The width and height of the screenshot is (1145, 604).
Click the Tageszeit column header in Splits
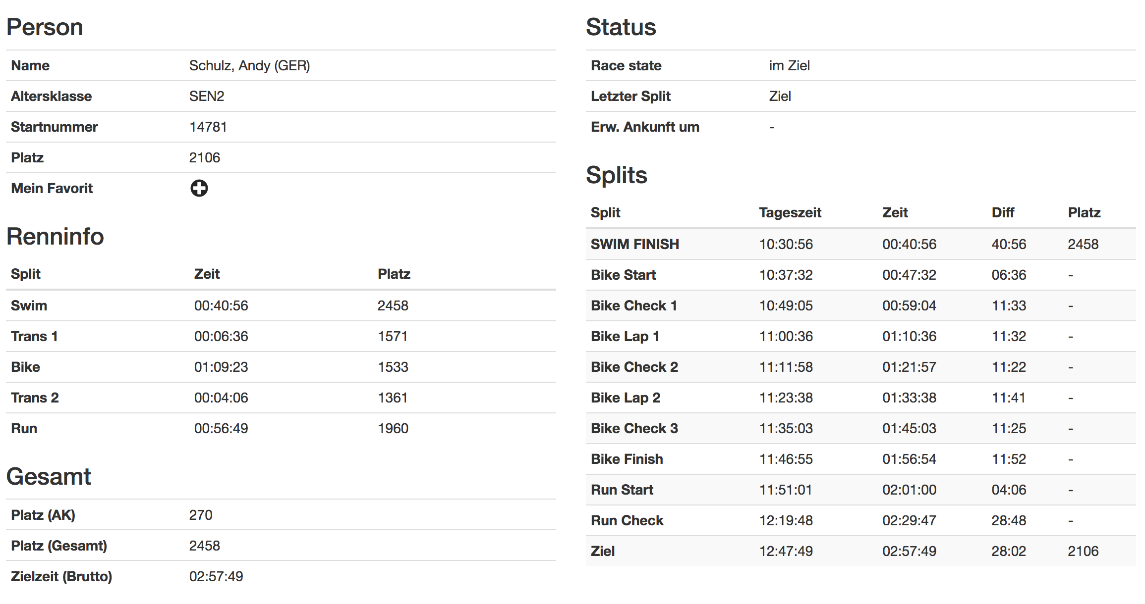pyautogui.click(x=790, y=212)
